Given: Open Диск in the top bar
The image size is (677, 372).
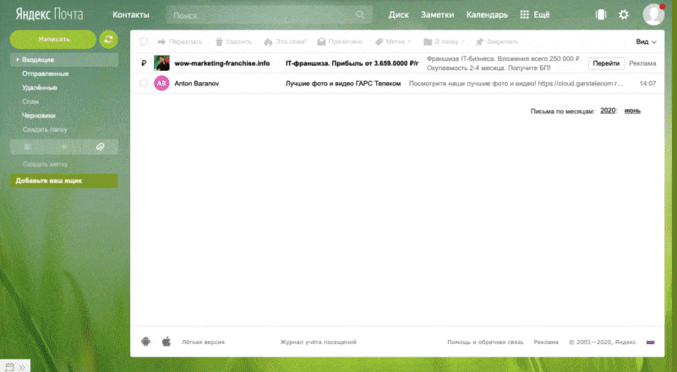Looking at the screenshot, I should click(x=399, y=14).
